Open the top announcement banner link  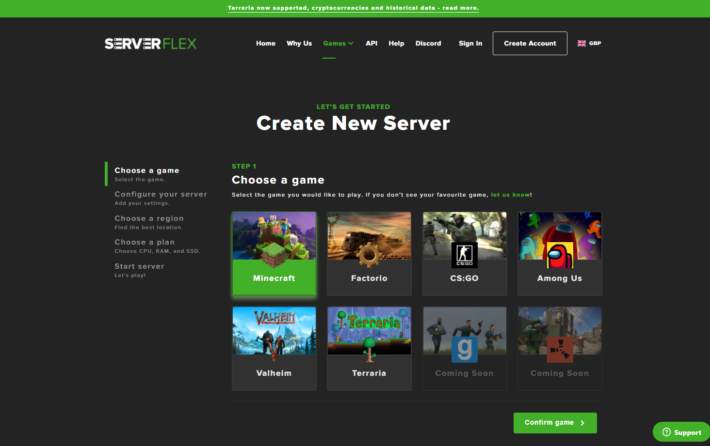coord(354,8)
